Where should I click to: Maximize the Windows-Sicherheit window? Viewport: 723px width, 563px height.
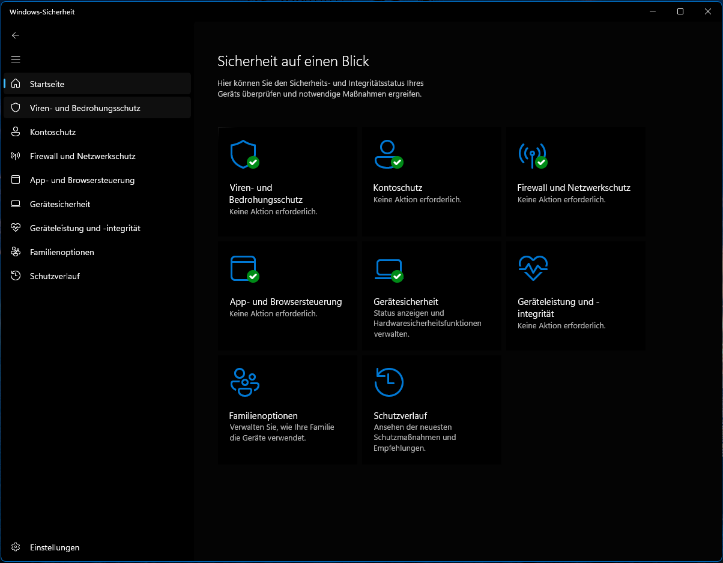680,11
